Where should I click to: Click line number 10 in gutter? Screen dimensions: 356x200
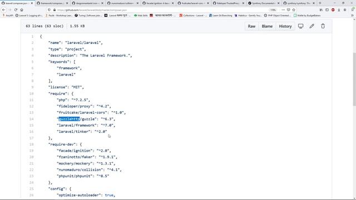[x=31, y=94]
